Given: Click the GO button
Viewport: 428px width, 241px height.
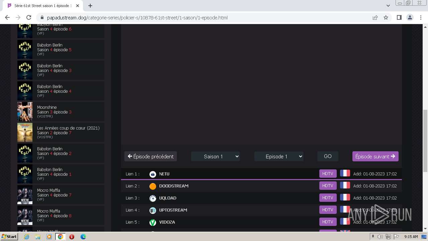Looking at the screenshot, I should [x=328, y=156].
